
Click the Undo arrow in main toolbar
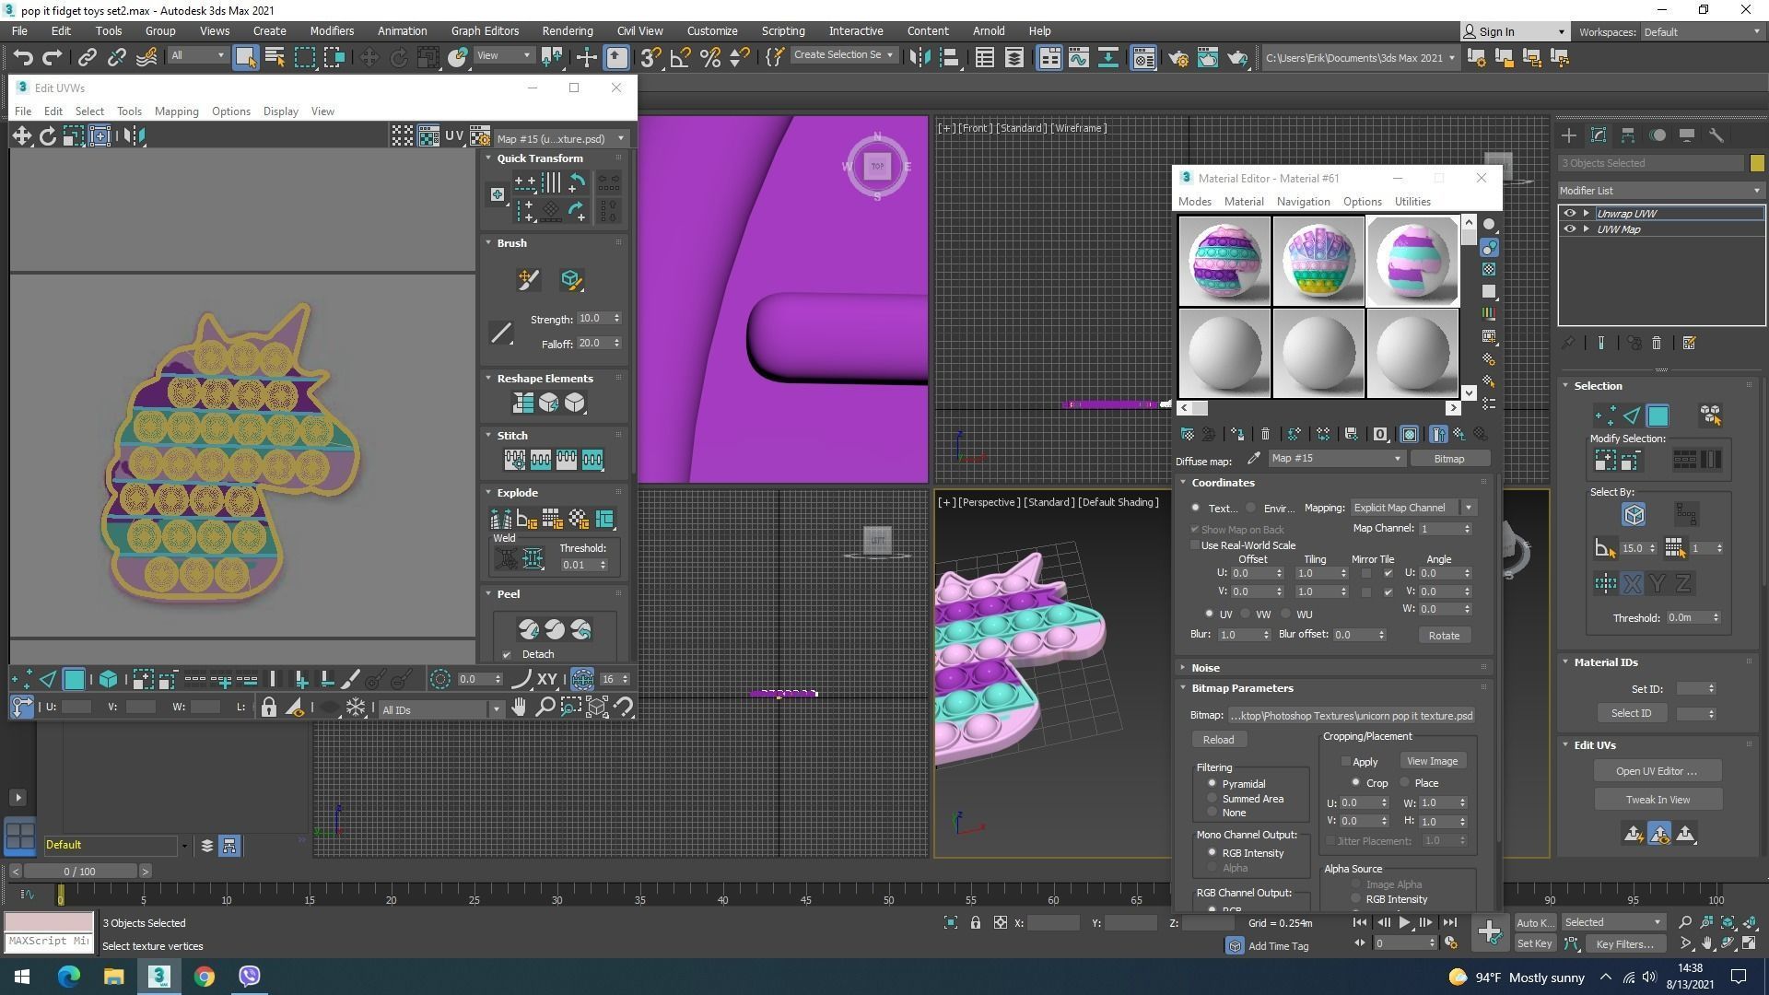point(23,58)
